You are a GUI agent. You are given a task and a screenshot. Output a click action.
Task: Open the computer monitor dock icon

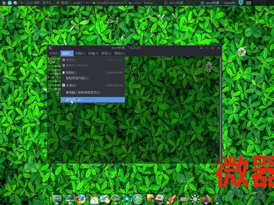(70, 199)
